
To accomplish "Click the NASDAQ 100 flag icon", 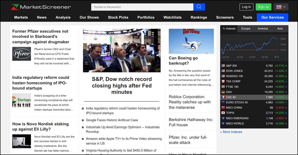I will pos(223,76).
